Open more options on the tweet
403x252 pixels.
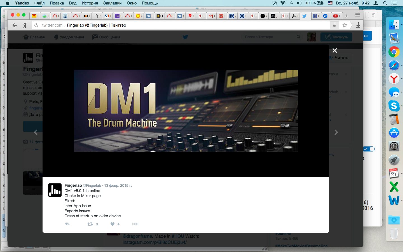135,224
